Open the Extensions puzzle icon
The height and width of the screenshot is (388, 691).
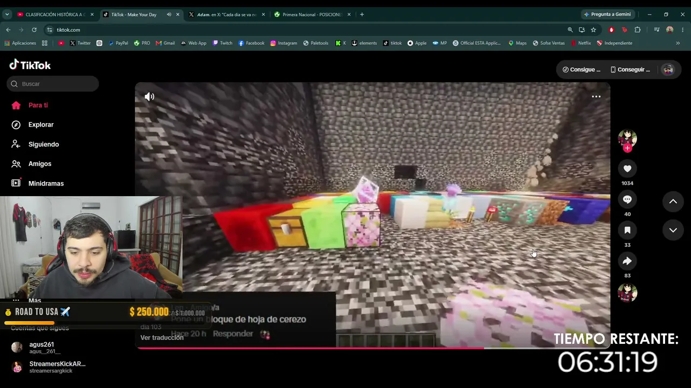point(638,30)
